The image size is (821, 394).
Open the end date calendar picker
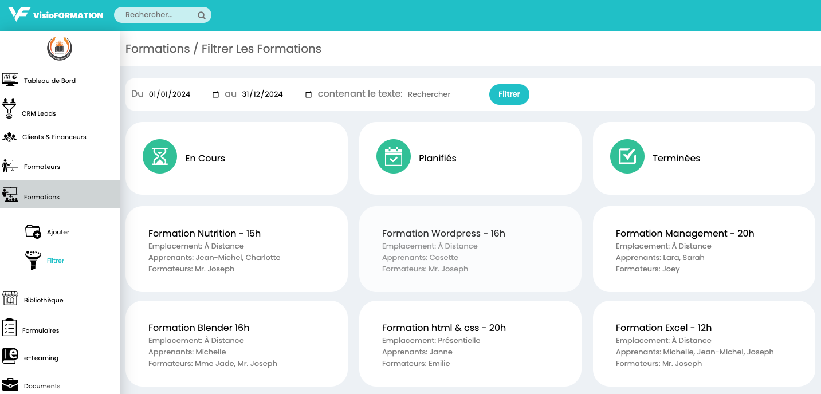[x=309, y=94]
